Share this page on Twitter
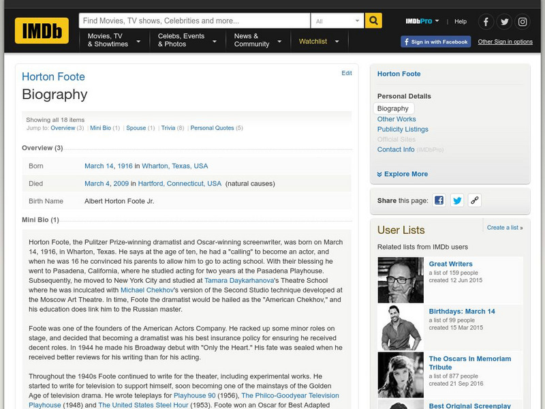The image size is (545, 409). 458,200
